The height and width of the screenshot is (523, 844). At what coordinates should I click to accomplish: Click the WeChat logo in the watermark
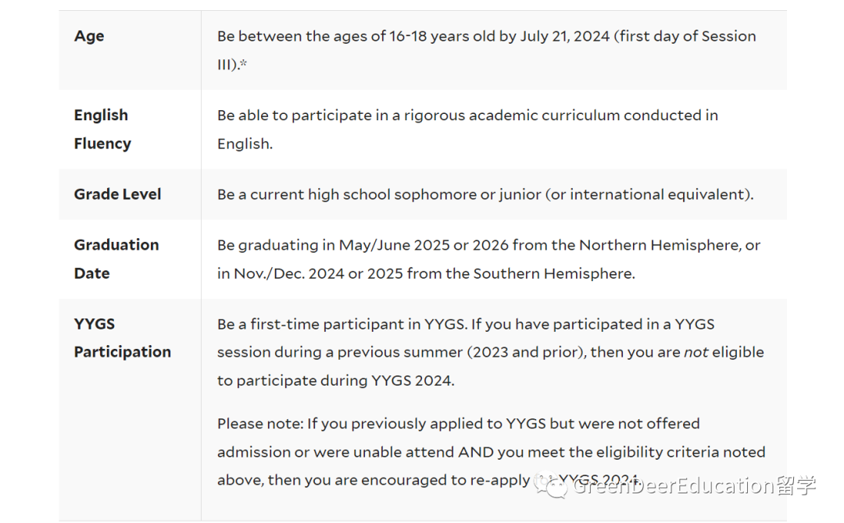point(550,484)
